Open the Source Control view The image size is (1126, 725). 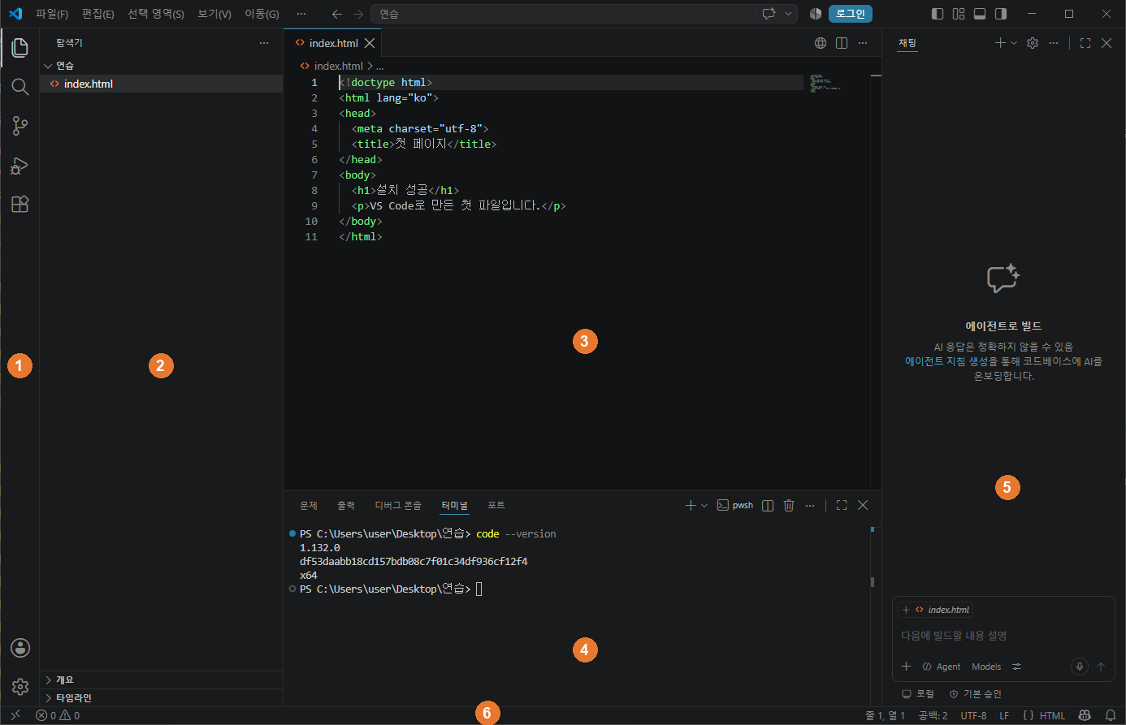20,126
